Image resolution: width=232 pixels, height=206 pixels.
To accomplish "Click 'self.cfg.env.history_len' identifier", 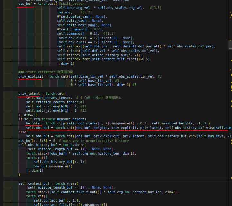I will (96, 154).
